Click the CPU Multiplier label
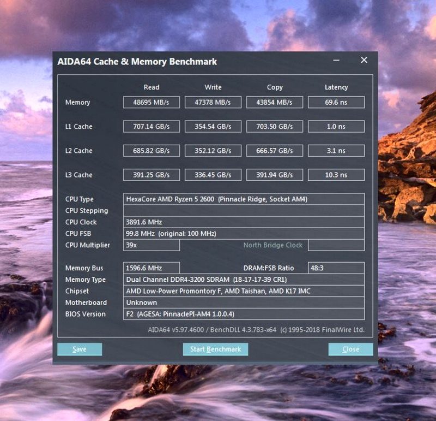Viewport: 436px width, 421px height. click(x=88, y=245)
